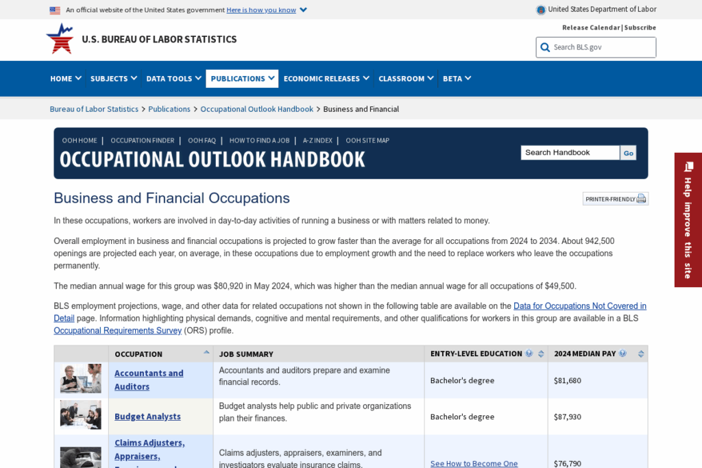Sort table by 2024 Median Pay arrows
The height and width of the screenshot is (468, 702).
pyautogui.click(x=641, y=354)
